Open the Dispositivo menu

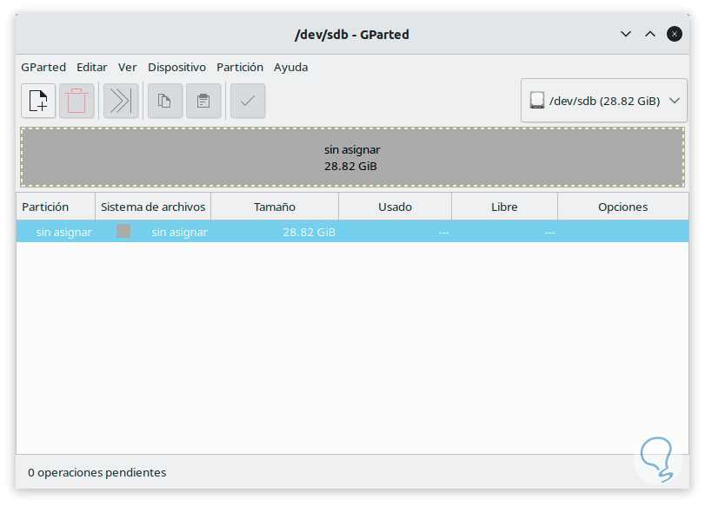176,68
